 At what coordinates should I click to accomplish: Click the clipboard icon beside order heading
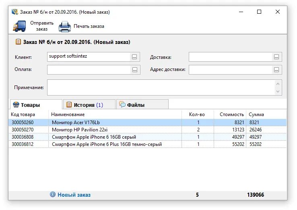pos(18,42)
